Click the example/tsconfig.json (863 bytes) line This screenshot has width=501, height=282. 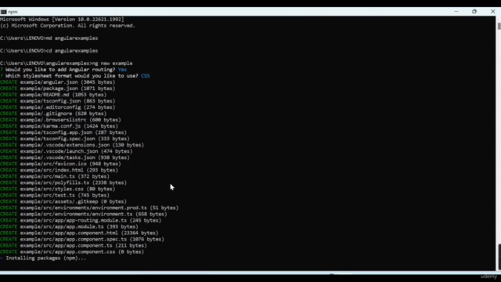(57, 101)
